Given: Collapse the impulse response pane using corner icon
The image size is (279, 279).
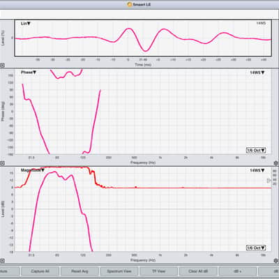Looking at the screenshot, I should (x=2, y=66).
